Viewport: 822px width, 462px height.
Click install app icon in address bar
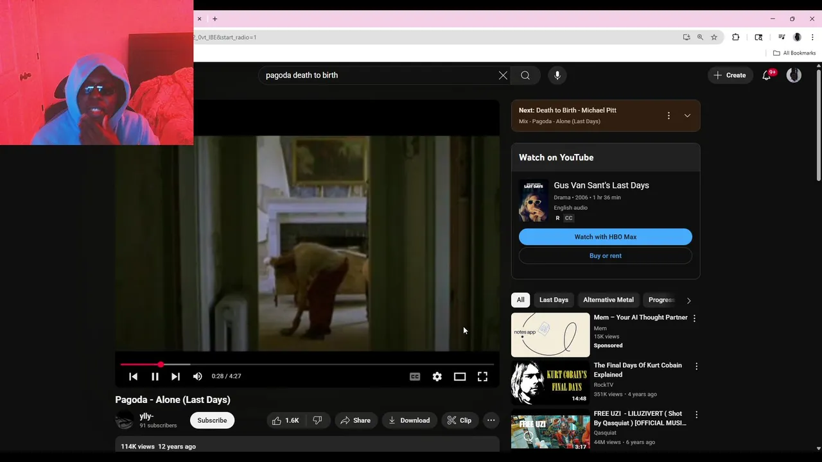[686, 37]
